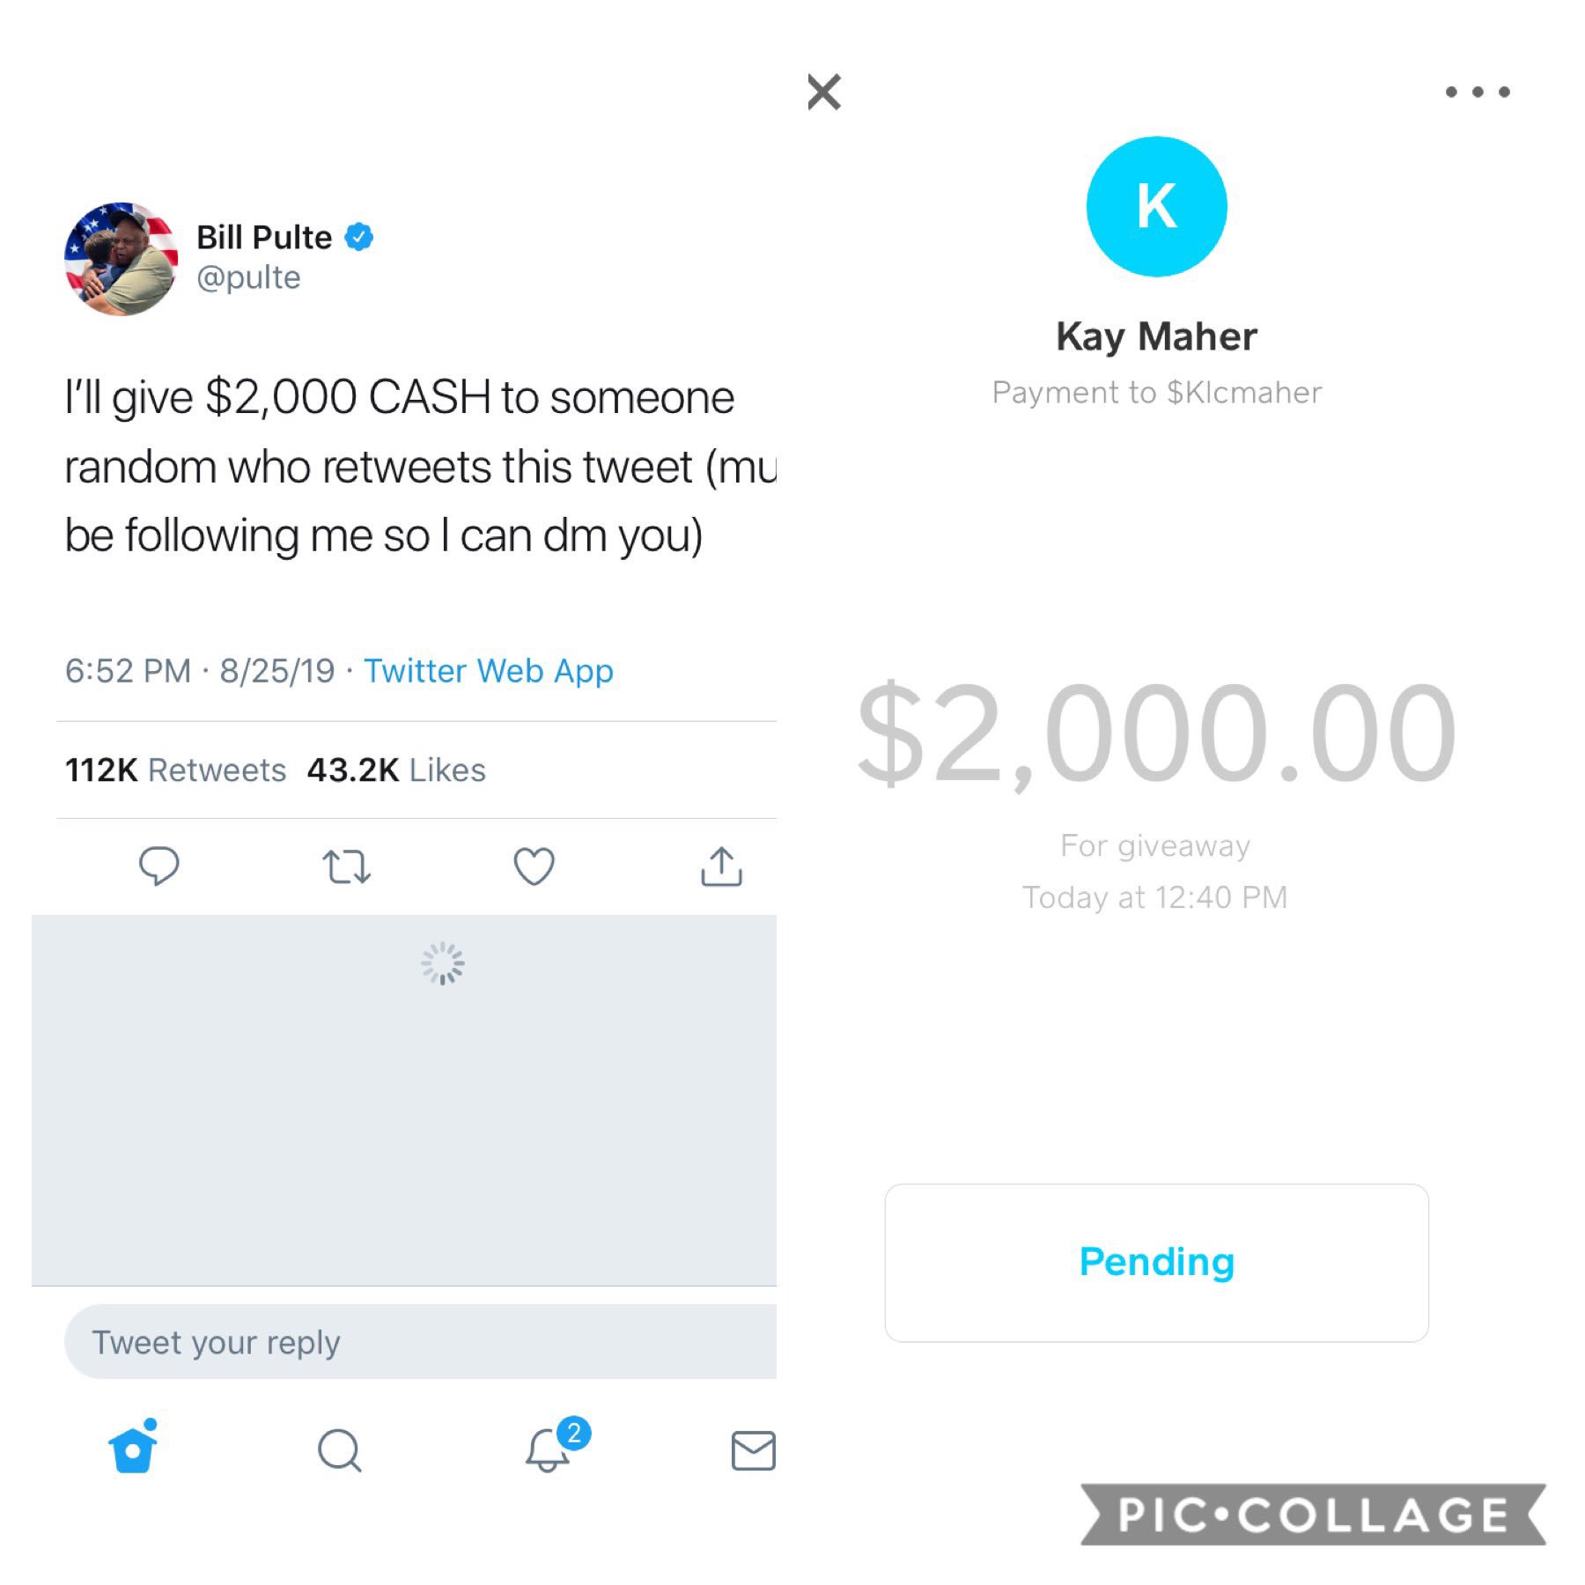The image size is (1585, 1585).
Task: Open the share tweet icon
Action: click(721, 866)
